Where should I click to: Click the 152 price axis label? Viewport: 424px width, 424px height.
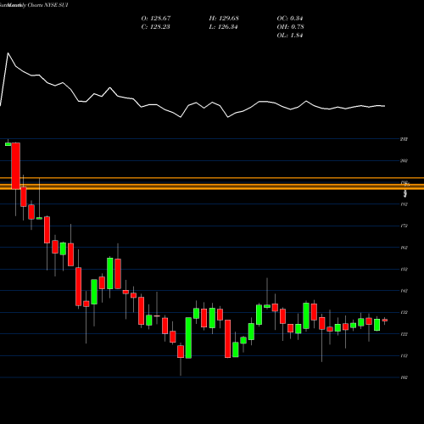click(404, 269)
